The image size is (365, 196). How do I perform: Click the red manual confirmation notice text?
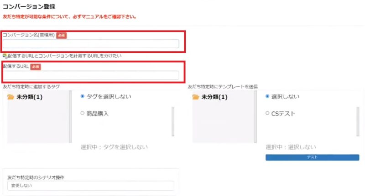click(x=69, y=17)
